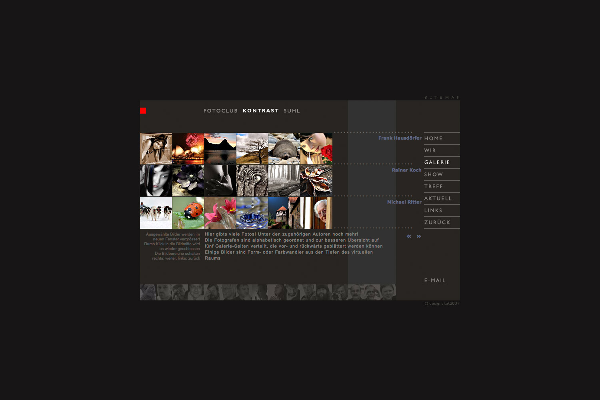Visit the TREFF page
The image size is (600, 400).
(x=433, y=186)
